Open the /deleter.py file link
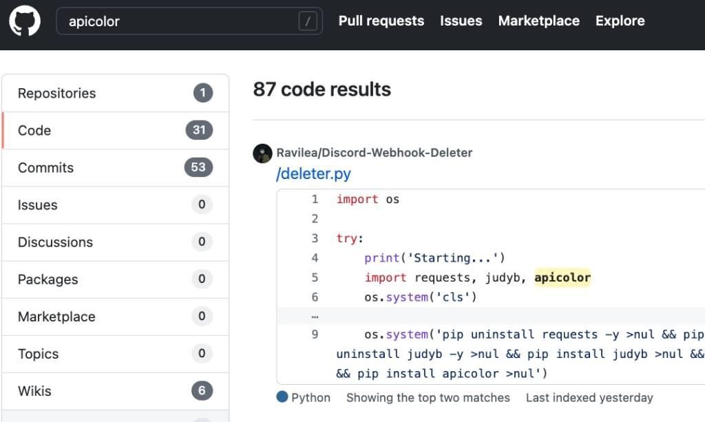Screen dimensions: 705x422 [x=313, y=173]
